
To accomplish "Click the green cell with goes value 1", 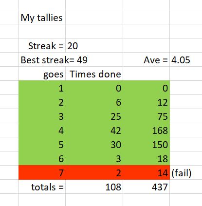I will (x=42, y=88).
